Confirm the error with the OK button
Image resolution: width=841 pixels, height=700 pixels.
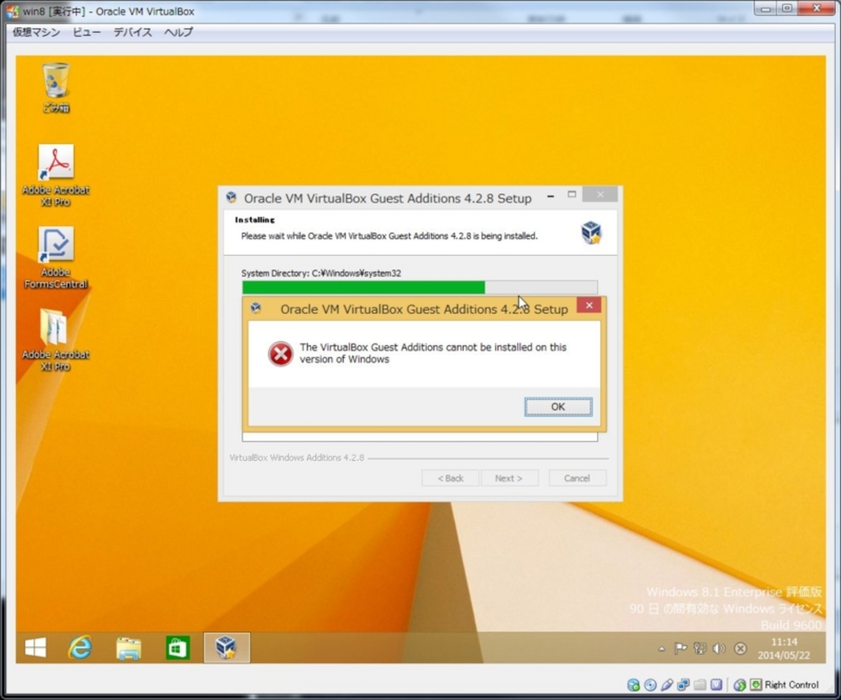pos(558,407)
